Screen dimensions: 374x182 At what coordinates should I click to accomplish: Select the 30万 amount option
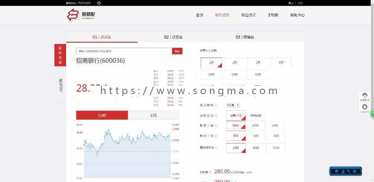pyautogui.click(x=258, y=75)
